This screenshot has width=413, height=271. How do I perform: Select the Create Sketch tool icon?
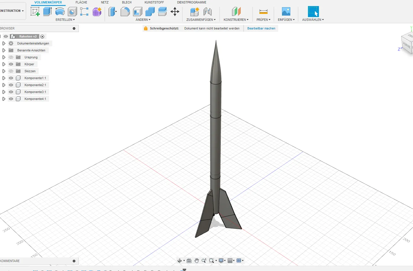[35, 12]
